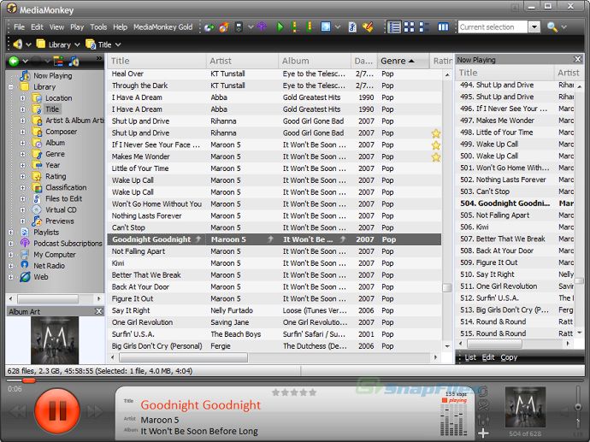Click the music file properties icon
The width and height of the screenshot is (590, 442).
click(352, 27)
